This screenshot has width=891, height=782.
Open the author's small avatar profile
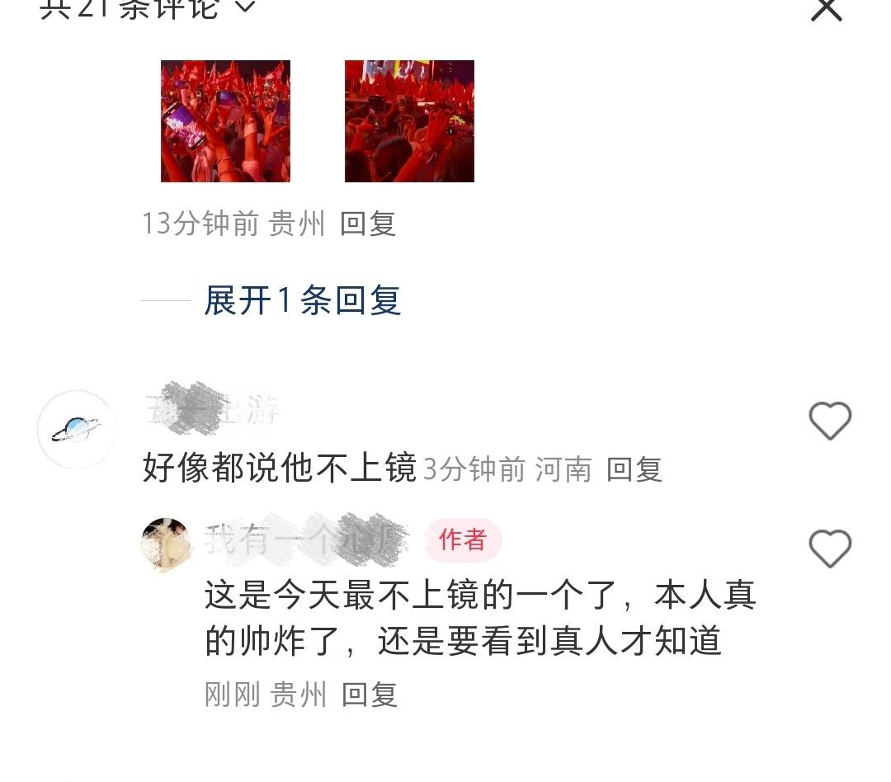click(165, 544)
